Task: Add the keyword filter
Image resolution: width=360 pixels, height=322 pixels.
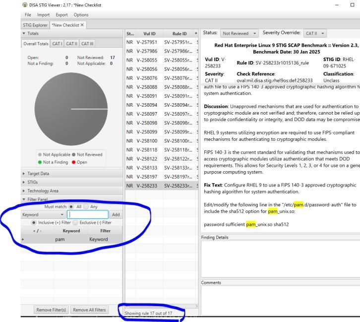Action: pos(116,214)
